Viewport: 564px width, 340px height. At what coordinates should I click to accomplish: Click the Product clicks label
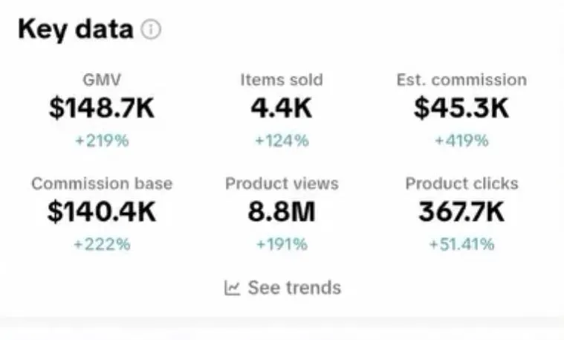pos(462,184)
